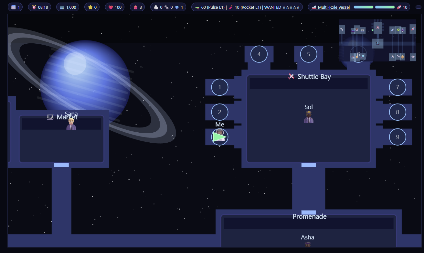
Task: Open the gear room on the minimap
Action: pyautogui.click(x=413, y=57)
